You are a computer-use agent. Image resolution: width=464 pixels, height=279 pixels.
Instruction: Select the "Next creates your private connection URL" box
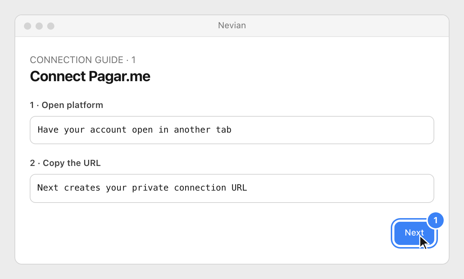click(232, 188)
